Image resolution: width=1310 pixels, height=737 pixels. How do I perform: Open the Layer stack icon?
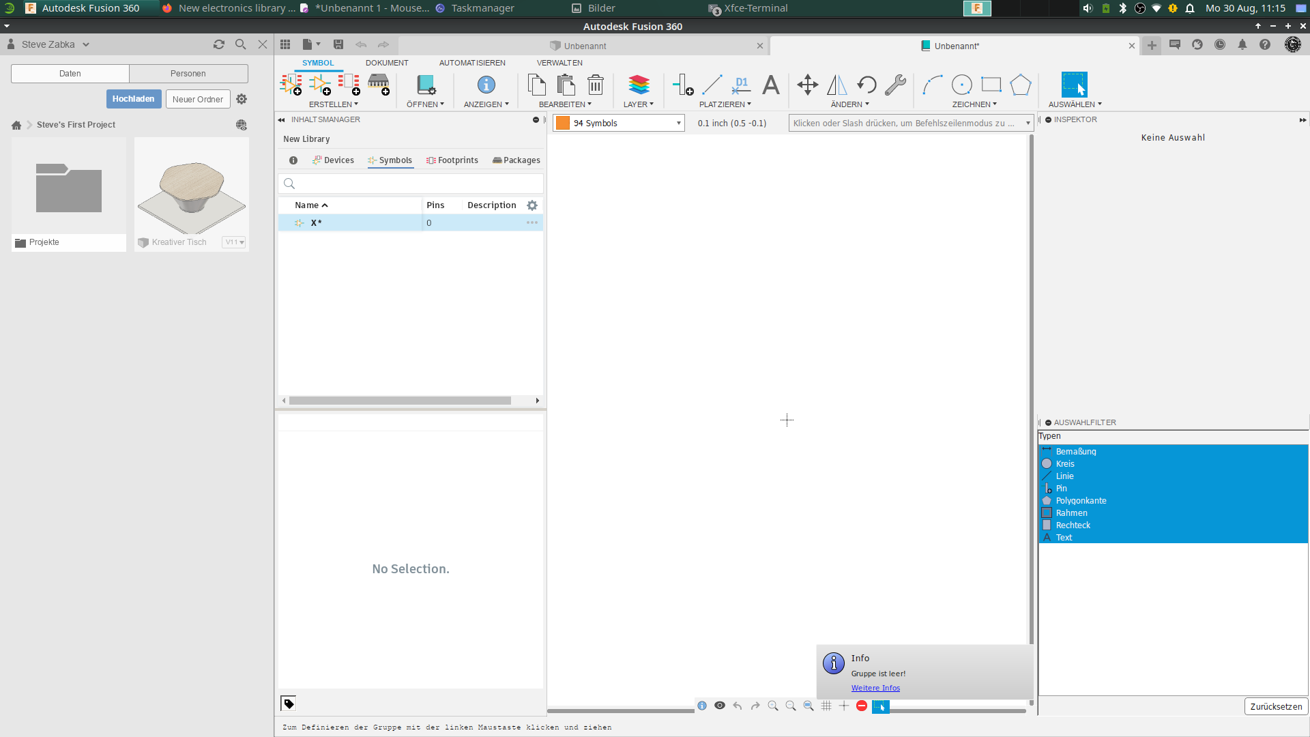639,85
